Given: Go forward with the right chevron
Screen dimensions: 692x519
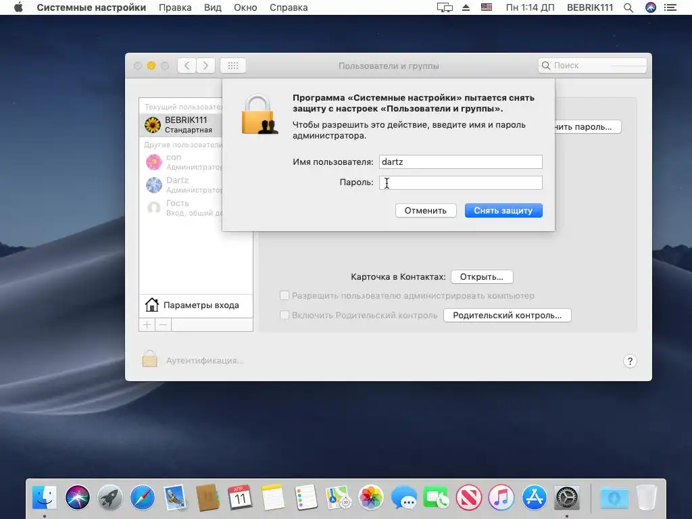Looking at the screenshot, I should 205,66.
